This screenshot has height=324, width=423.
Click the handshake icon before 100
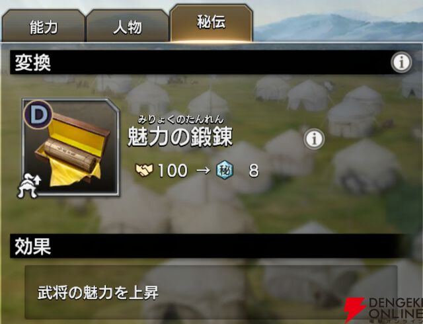coord(144,171)
